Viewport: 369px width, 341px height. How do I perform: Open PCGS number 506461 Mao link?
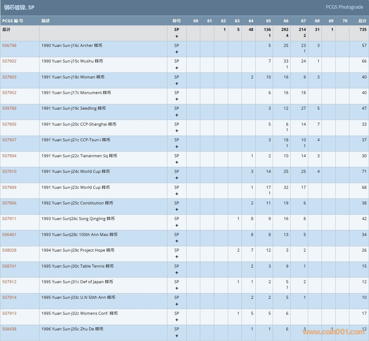point(9,235)
